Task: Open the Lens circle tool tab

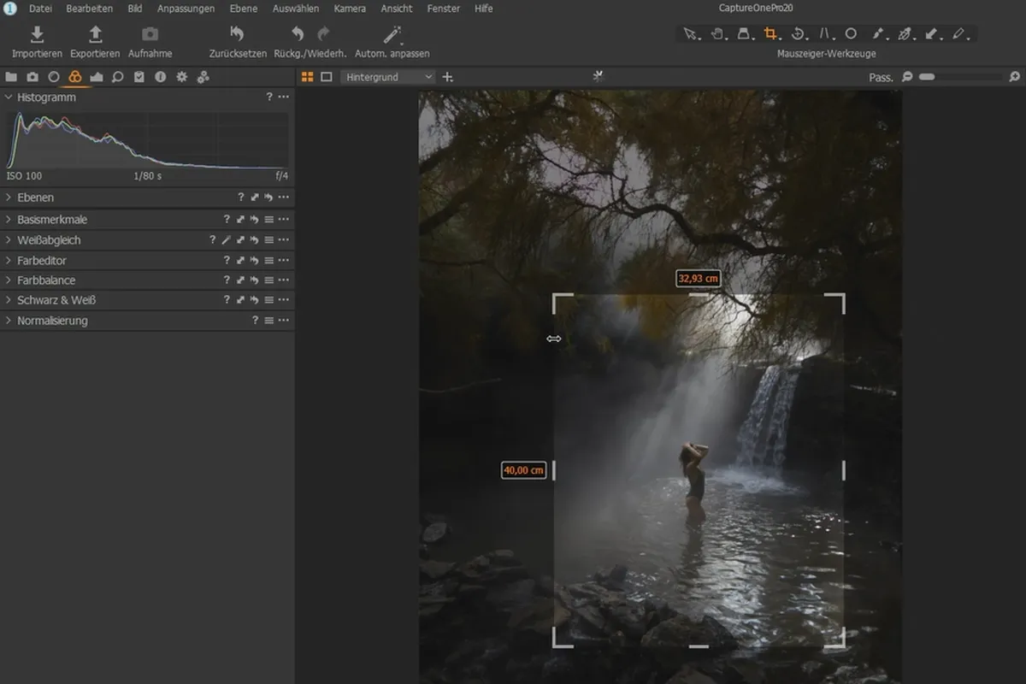Action: (x=54, y=77)
